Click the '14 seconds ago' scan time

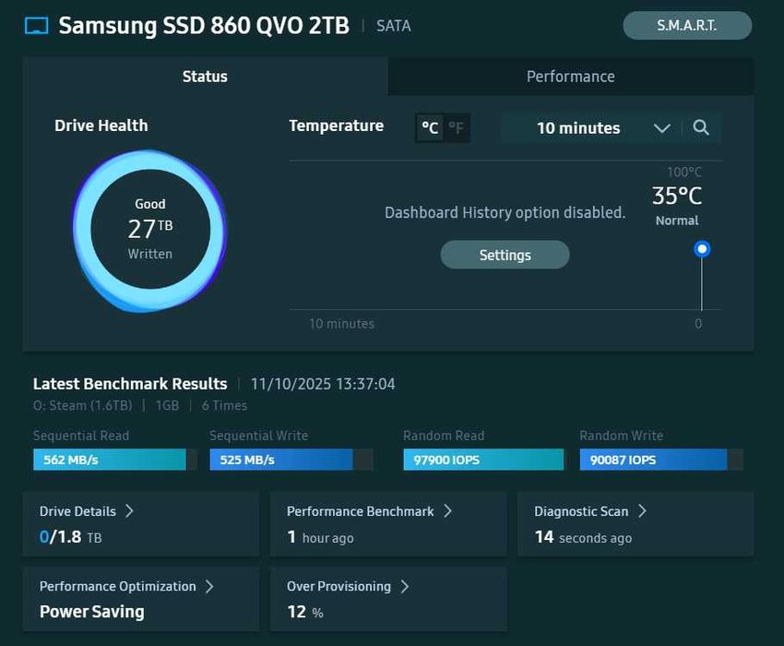click(x=583, y=537)
